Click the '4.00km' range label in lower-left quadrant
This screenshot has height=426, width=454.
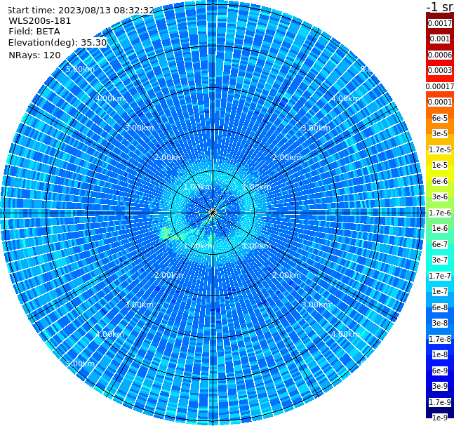pos(109,334)
